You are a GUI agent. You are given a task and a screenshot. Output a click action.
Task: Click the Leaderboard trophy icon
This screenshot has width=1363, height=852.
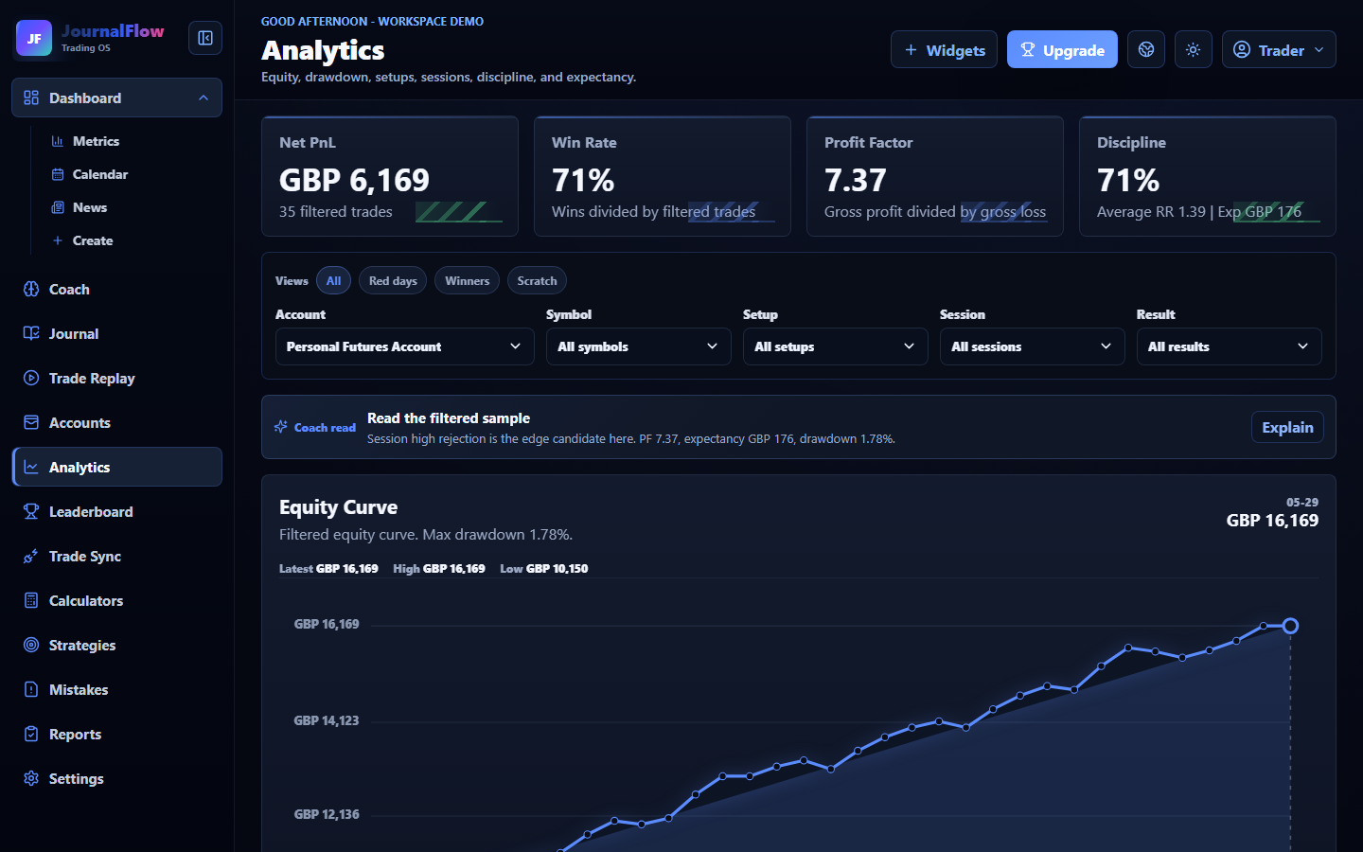click(x=31, y=511)
